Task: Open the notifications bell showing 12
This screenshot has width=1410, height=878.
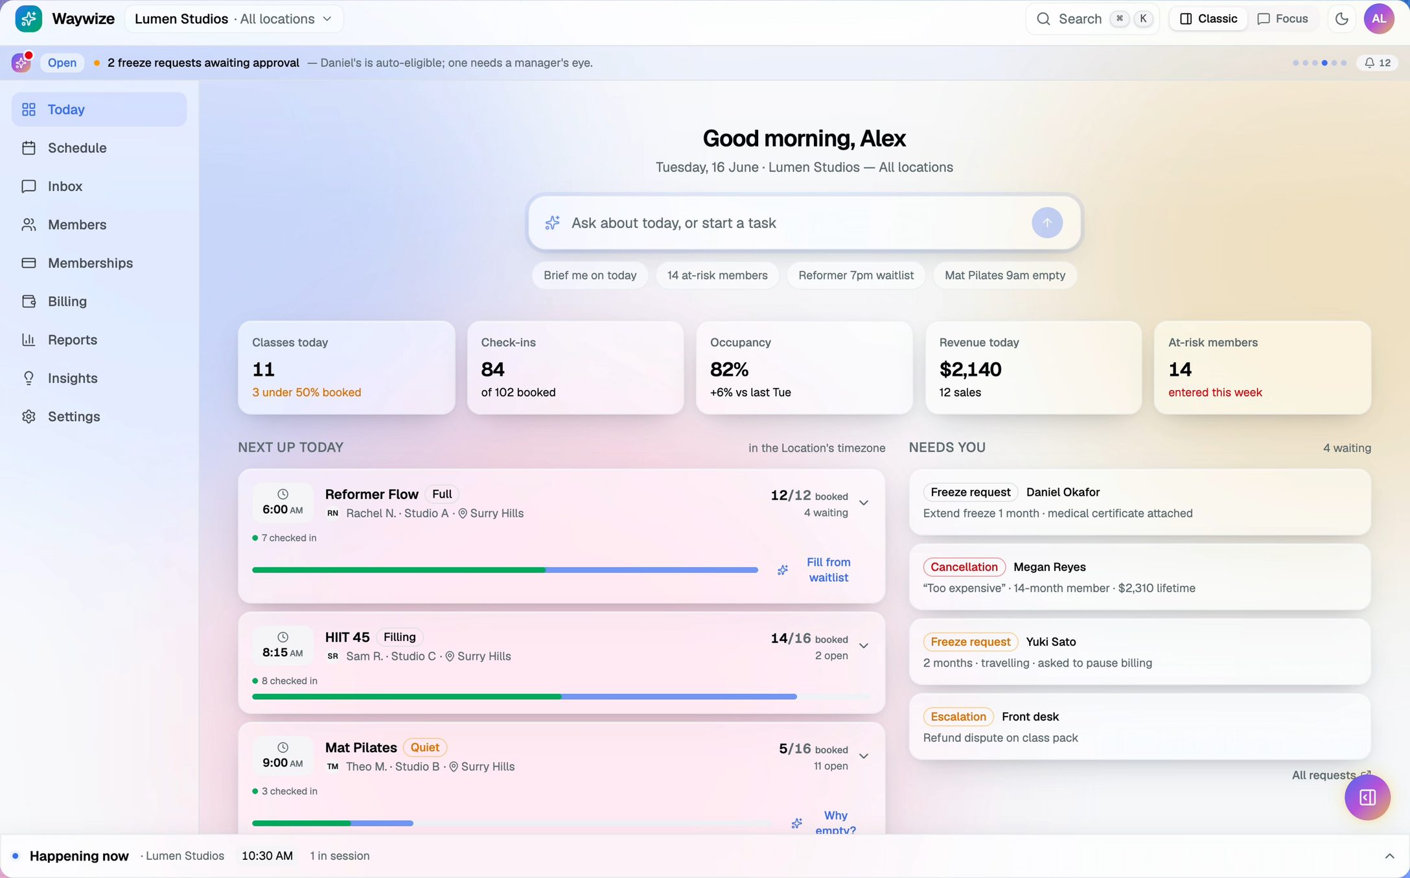Action: click(1378, 63)
